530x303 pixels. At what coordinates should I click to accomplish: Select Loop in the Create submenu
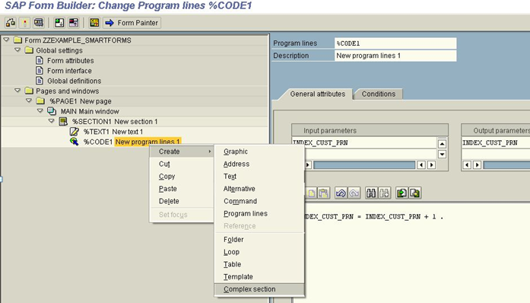pos(259,252)
